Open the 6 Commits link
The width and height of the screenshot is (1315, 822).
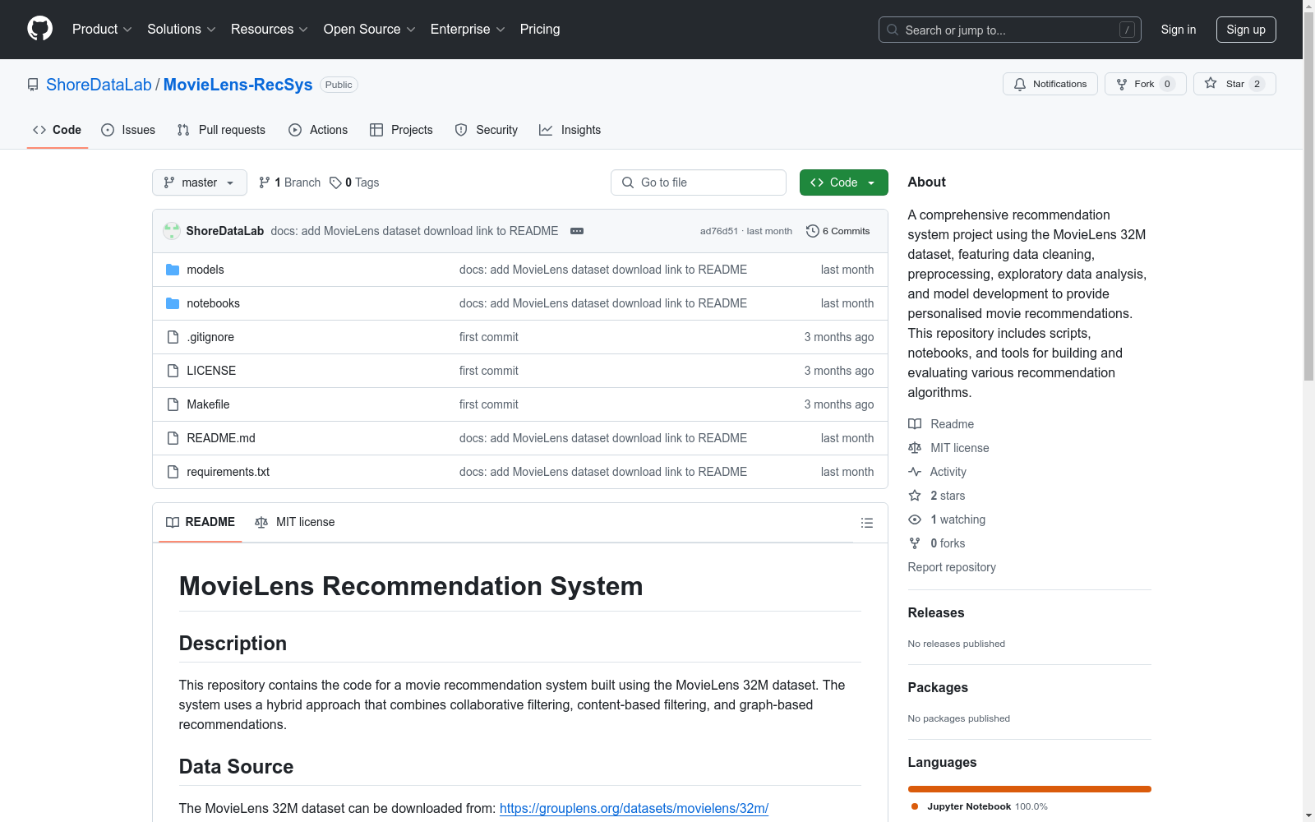click(838, 231)
